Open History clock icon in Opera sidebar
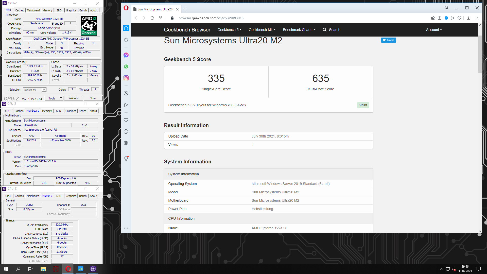Image resolution: width=487 pixels, height=274 pixels. click(126, 131)
